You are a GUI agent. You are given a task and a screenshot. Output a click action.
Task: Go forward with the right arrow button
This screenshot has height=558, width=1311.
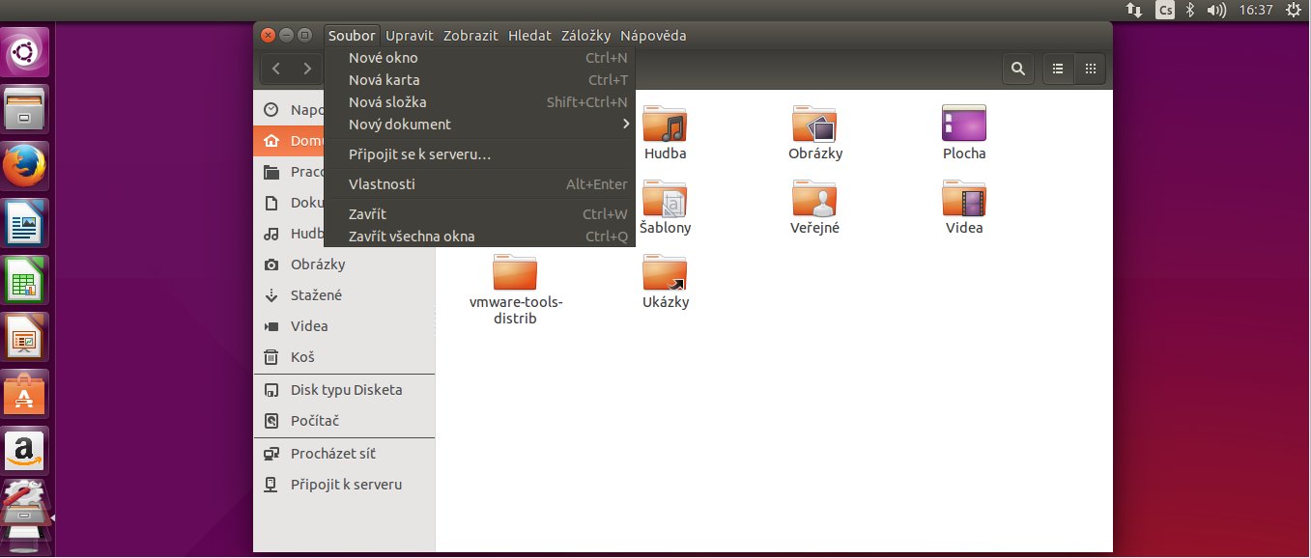[x=307, y=69]
